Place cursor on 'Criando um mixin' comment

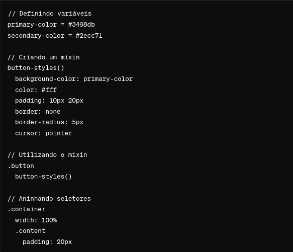(44, 57)
